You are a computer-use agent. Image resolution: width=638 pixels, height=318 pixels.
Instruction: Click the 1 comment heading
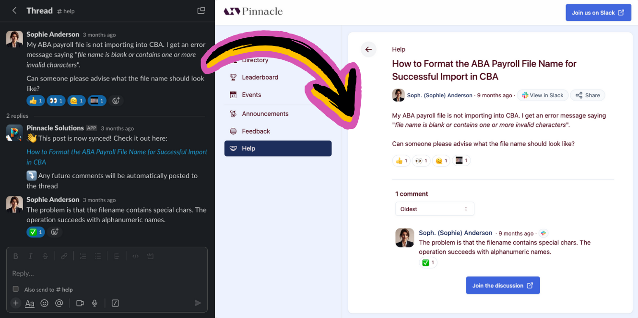(x=412, y=194)
